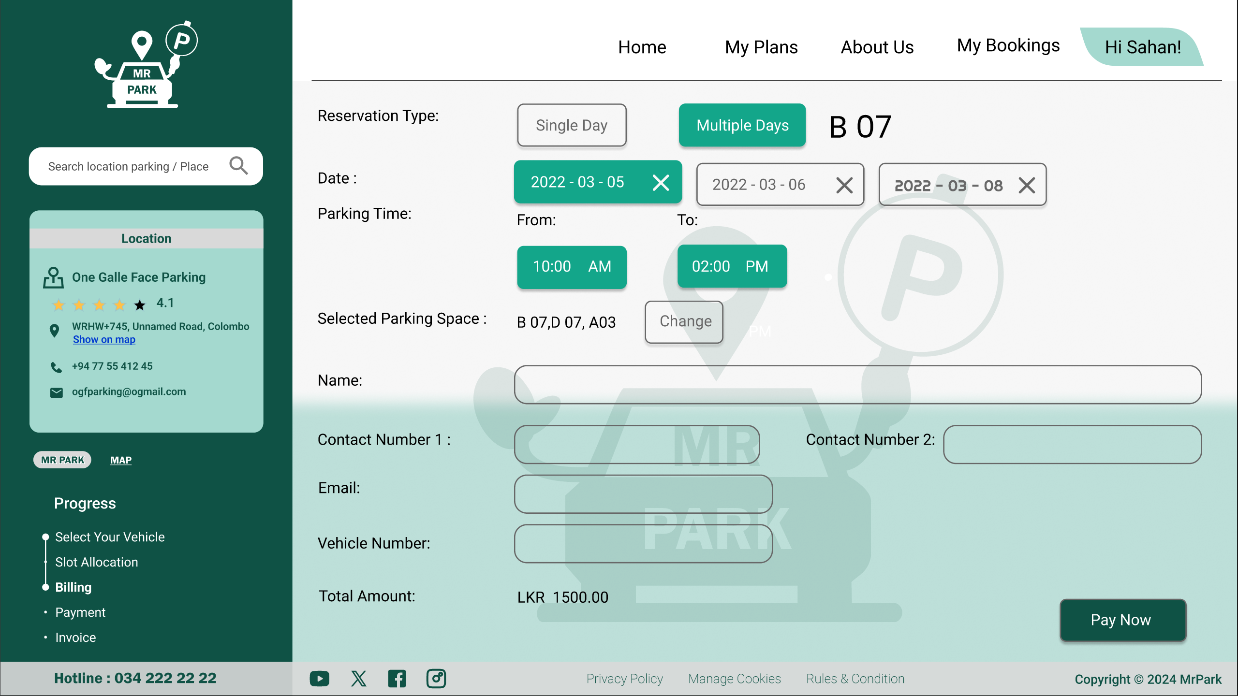This screenshot has width=1238, height=696.
Task: Open MrPark's YouTube channel from the footer icon
Action: (x=319, y=678)
